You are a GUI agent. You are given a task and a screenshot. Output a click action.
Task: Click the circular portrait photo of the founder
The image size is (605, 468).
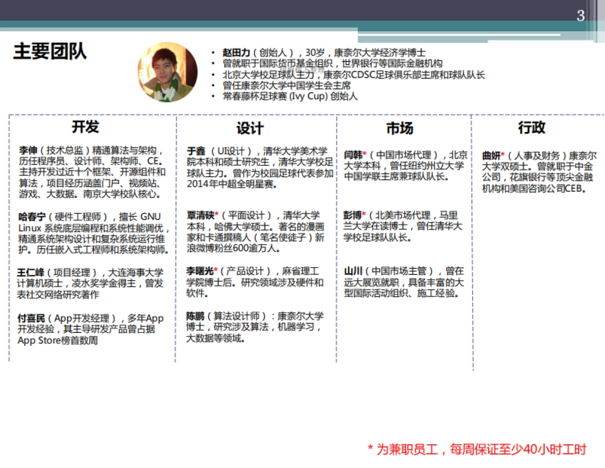tap(166, 72)
